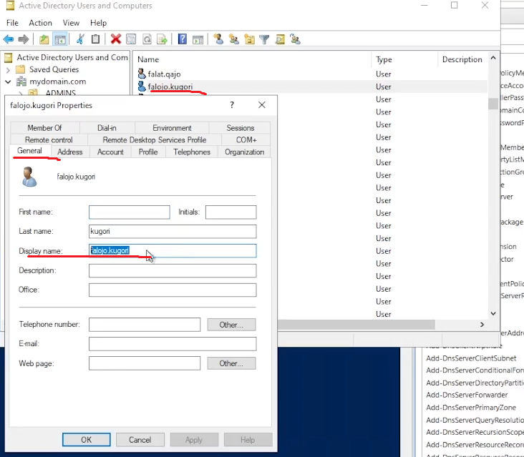Click the mydomain.com domain icon
This screenshot has width=524, height=457.
click(21, 82)
